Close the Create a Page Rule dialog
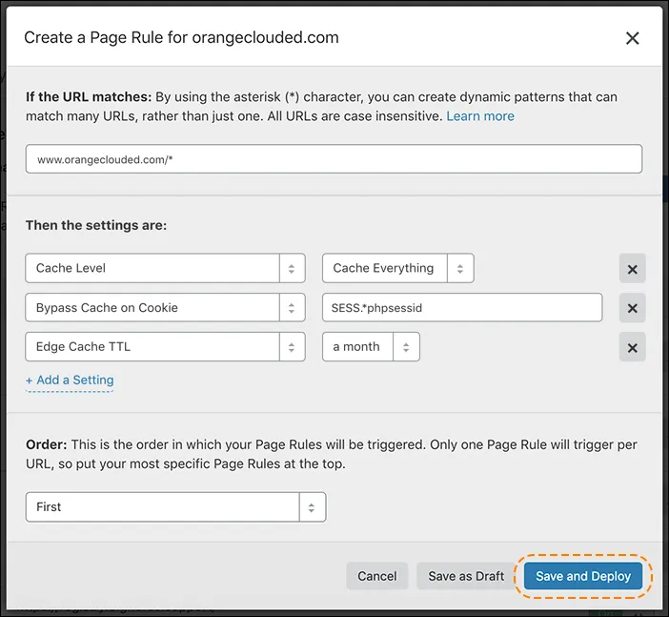Screen dimensions: 669x617 point(632,38)
